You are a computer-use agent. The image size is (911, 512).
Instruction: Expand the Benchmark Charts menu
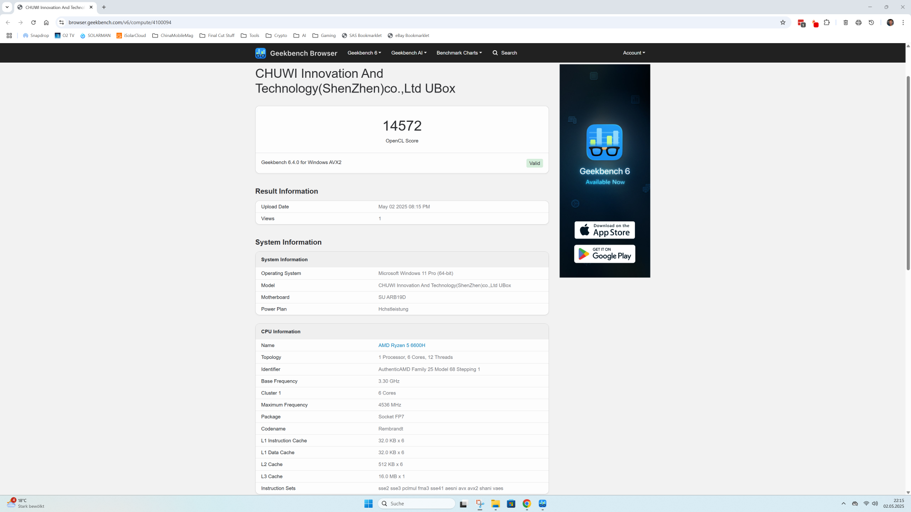point(459,53)
